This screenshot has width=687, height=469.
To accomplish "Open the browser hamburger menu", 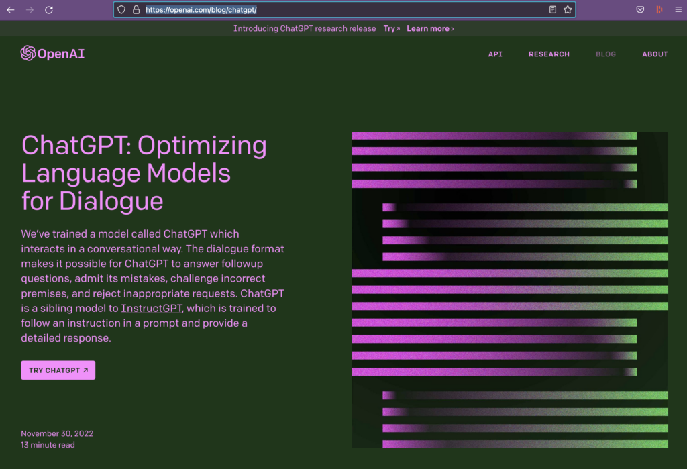I will pyautogui.click(x=678, y=9).
